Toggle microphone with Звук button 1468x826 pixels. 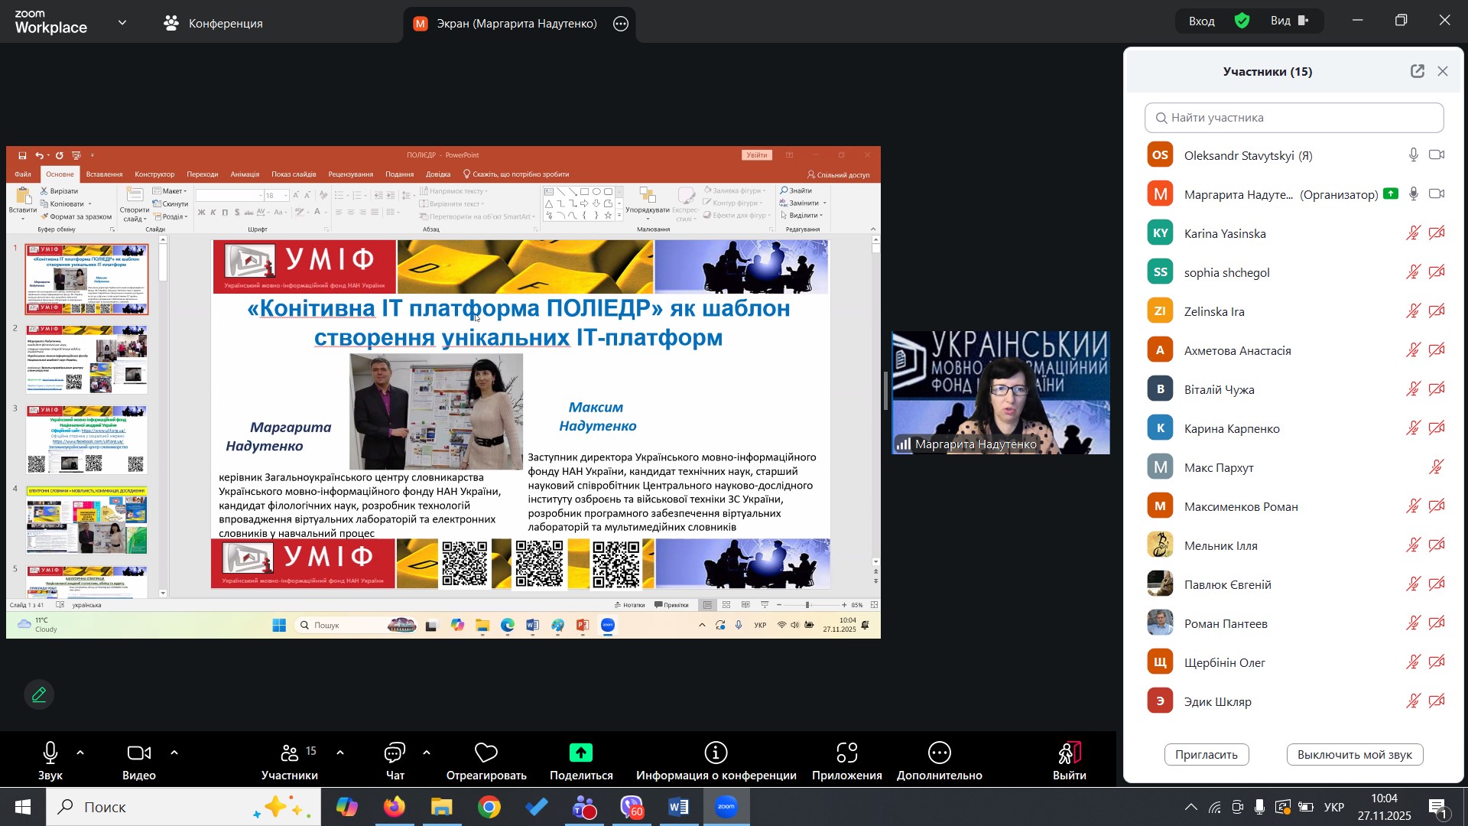click(x=50, y=754)
